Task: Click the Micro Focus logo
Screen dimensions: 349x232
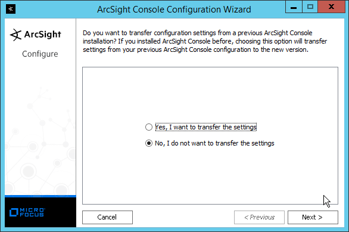Action: tap(27, 212)
